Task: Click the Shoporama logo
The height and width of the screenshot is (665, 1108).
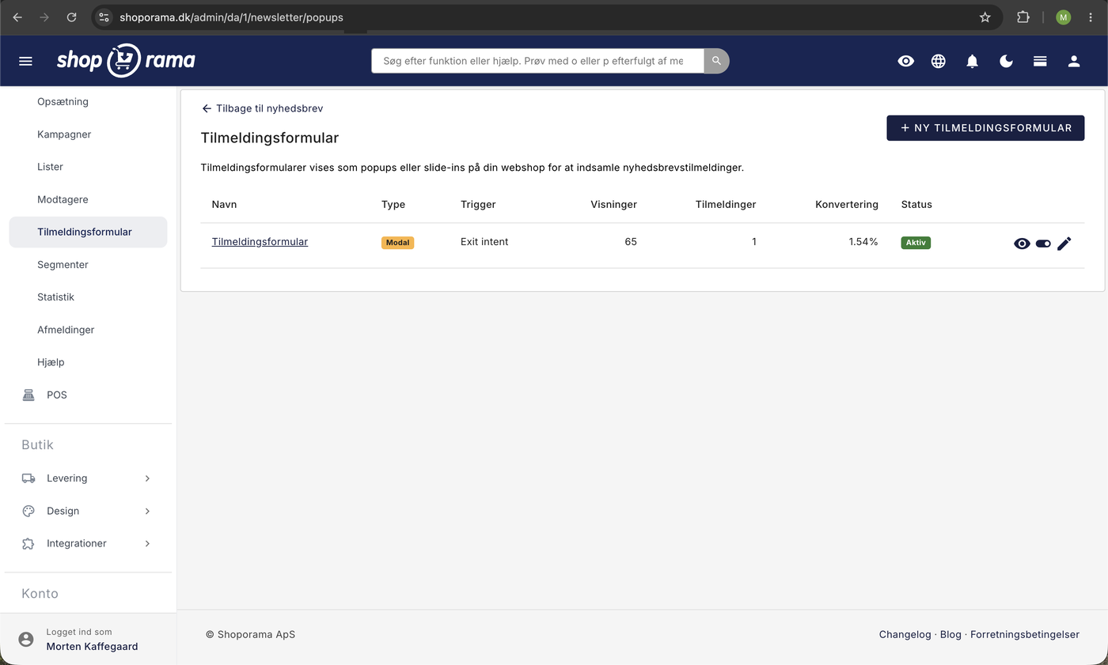Action: [x=126, y=60]
